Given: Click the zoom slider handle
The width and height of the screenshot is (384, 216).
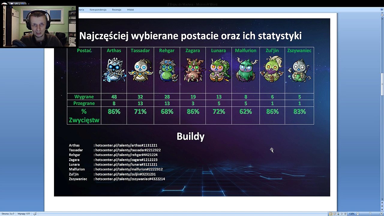Looking at the screenshot, I should click(370, 214).
